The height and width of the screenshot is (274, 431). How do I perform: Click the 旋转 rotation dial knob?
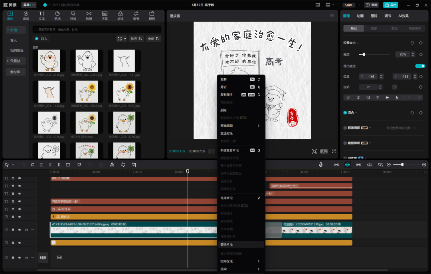coord(394,87)
